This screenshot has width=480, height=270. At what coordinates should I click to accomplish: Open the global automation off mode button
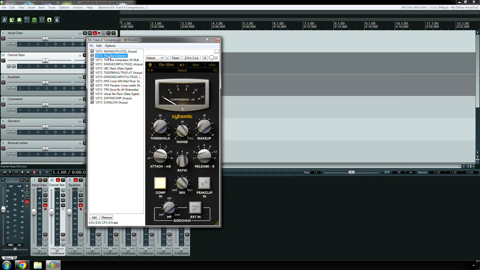click(47, 172)
